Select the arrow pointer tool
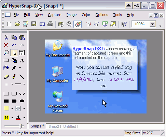This screenshot has width=166, height=137. [x=14, y=53]
